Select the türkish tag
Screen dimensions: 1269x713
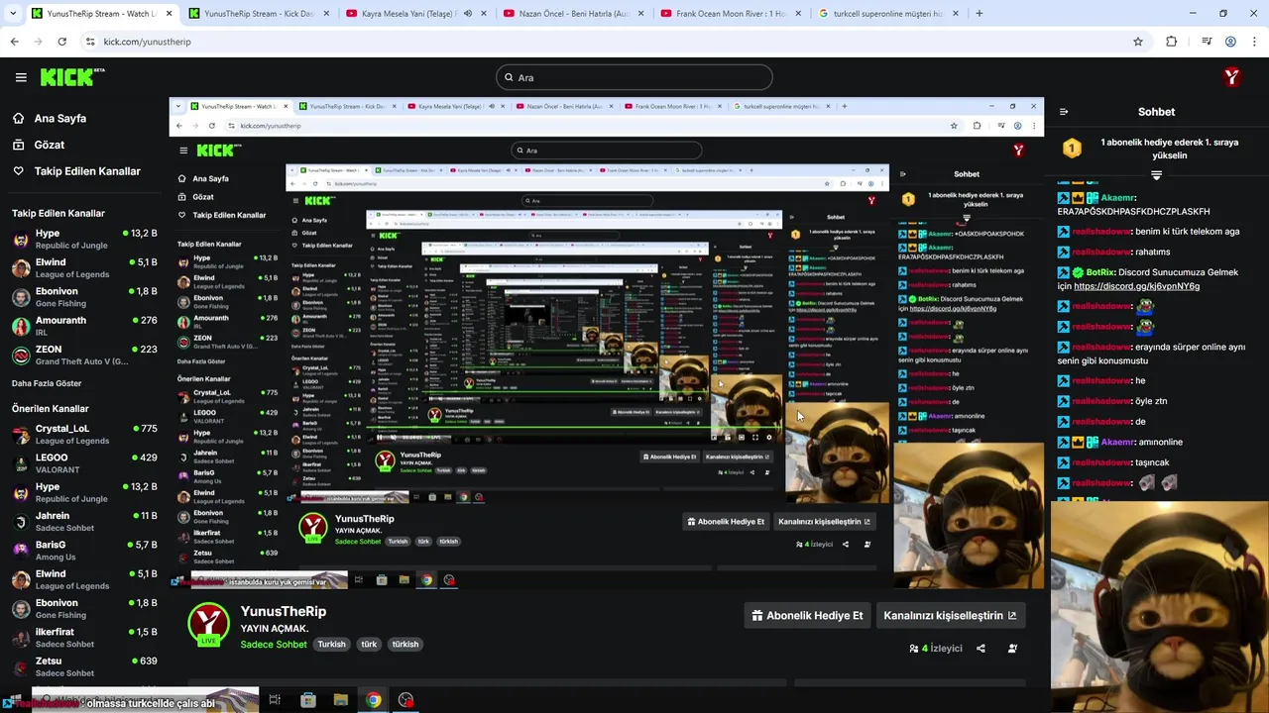pos(405,644)
